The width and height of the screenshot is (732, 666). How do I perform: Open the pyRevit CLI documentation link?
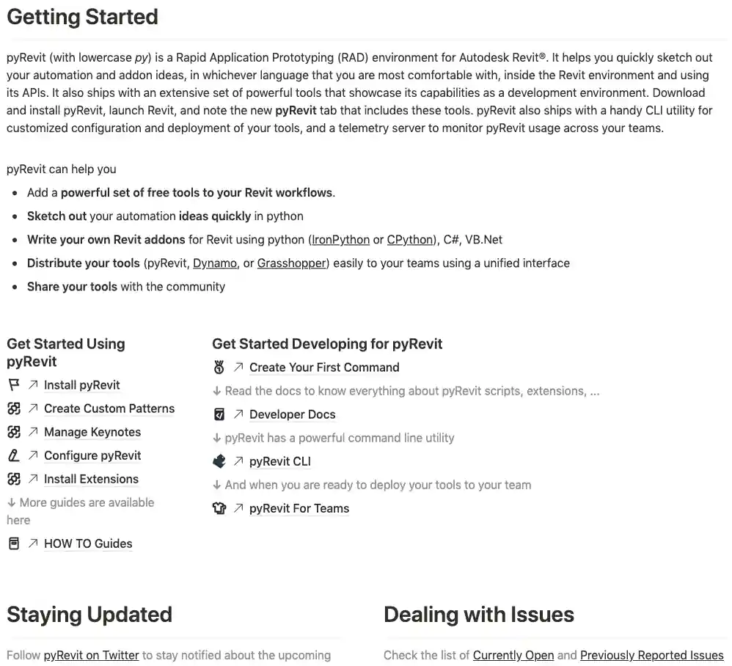(279, 461)
